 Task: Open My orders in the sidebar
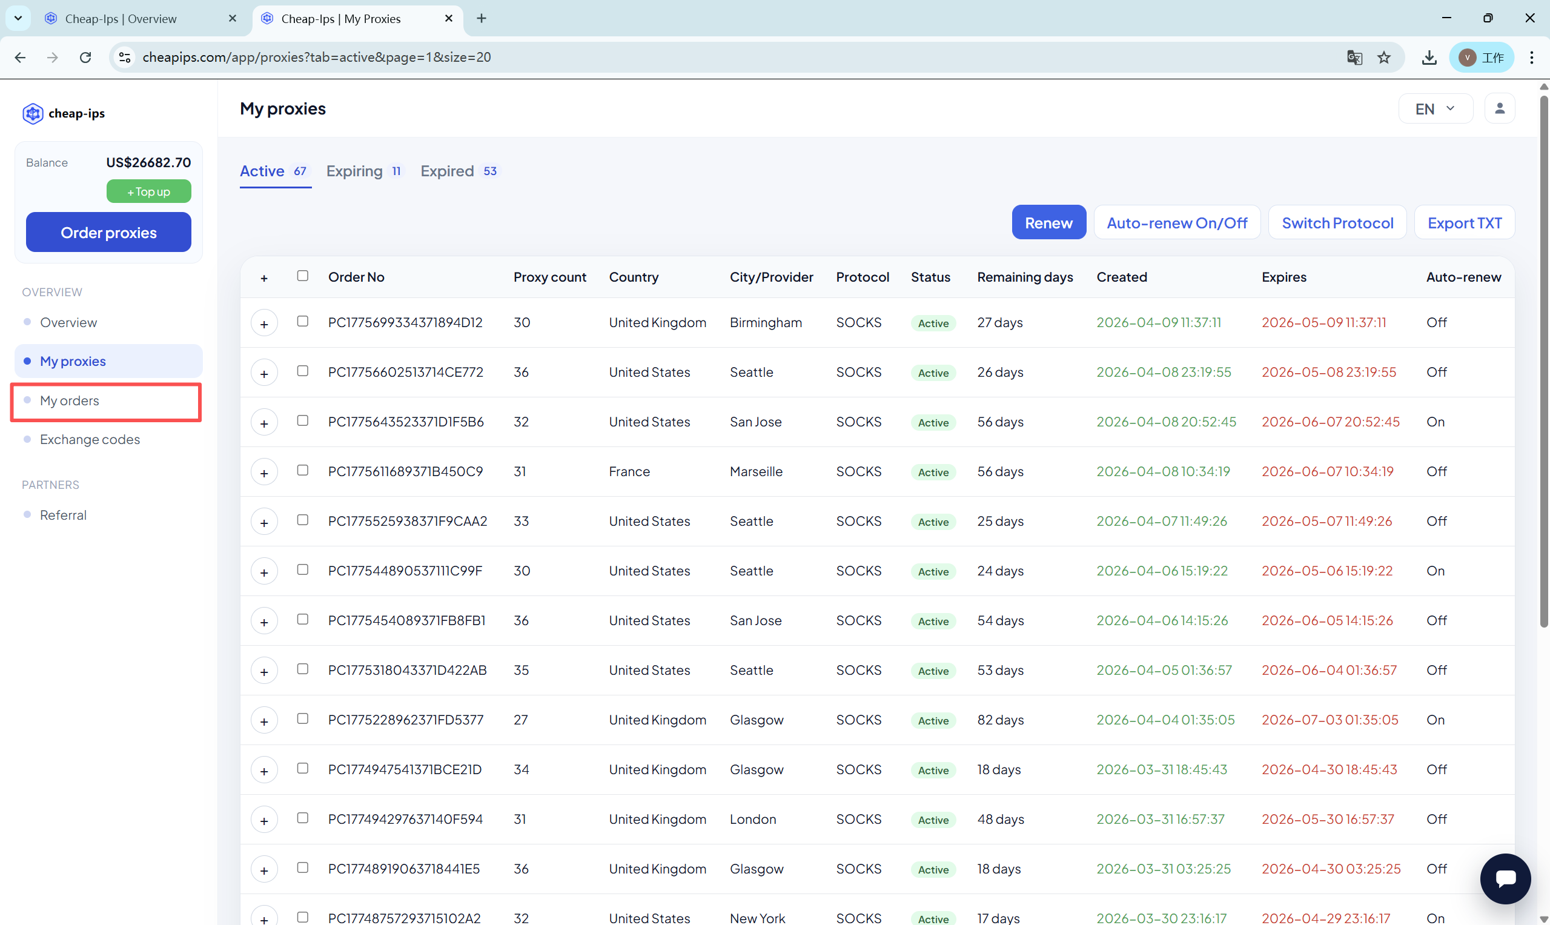70,400
